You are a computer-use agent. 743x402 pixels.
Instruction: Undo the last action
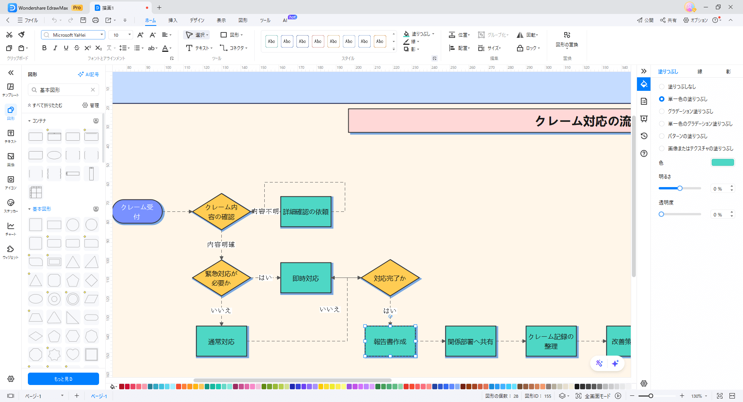click(54, 20)
